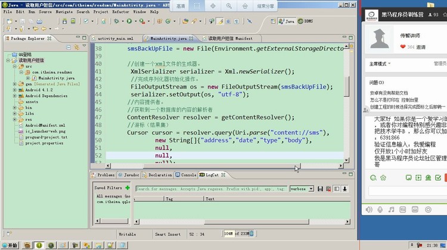Image resolution: width=447 pixels, height=250 pixels.
Task: Open the Refactor menu
Action: pyautogui.click(x=120, y=12)
